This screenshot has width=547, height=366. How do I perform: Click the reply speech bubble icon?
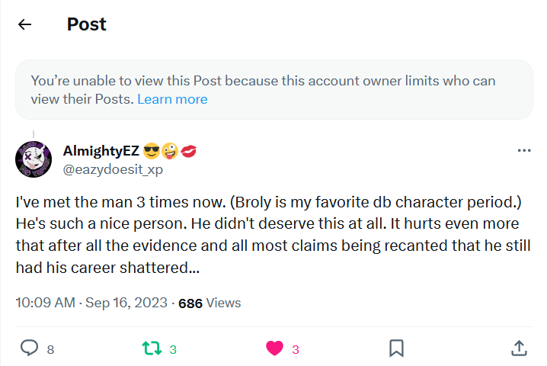(x=29, y=348)
